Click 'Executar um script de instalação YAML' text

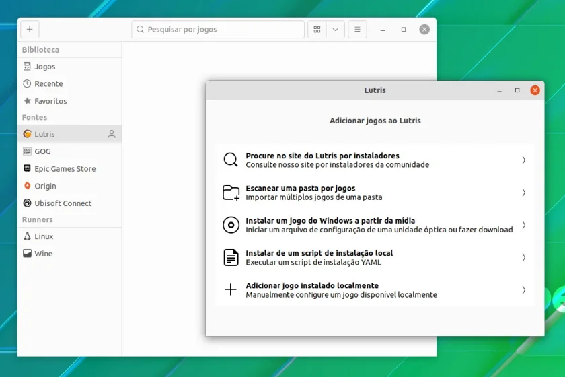click(313, 262)
